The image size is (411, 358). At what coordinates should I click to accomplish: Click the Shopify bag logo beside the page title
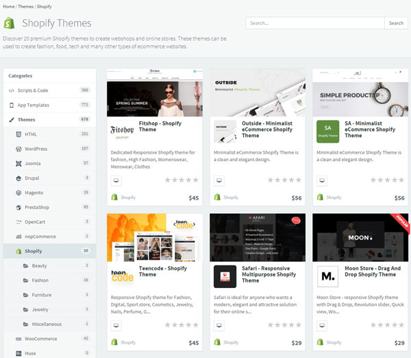tap(9, 23)
